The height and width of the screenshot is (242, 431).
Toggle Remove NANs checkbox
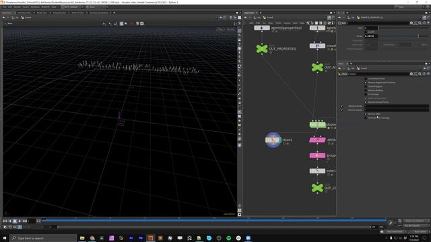366,114
